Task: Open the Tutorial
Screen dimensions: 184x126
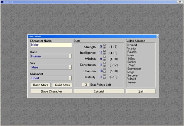Action: [x=99, y=91]
